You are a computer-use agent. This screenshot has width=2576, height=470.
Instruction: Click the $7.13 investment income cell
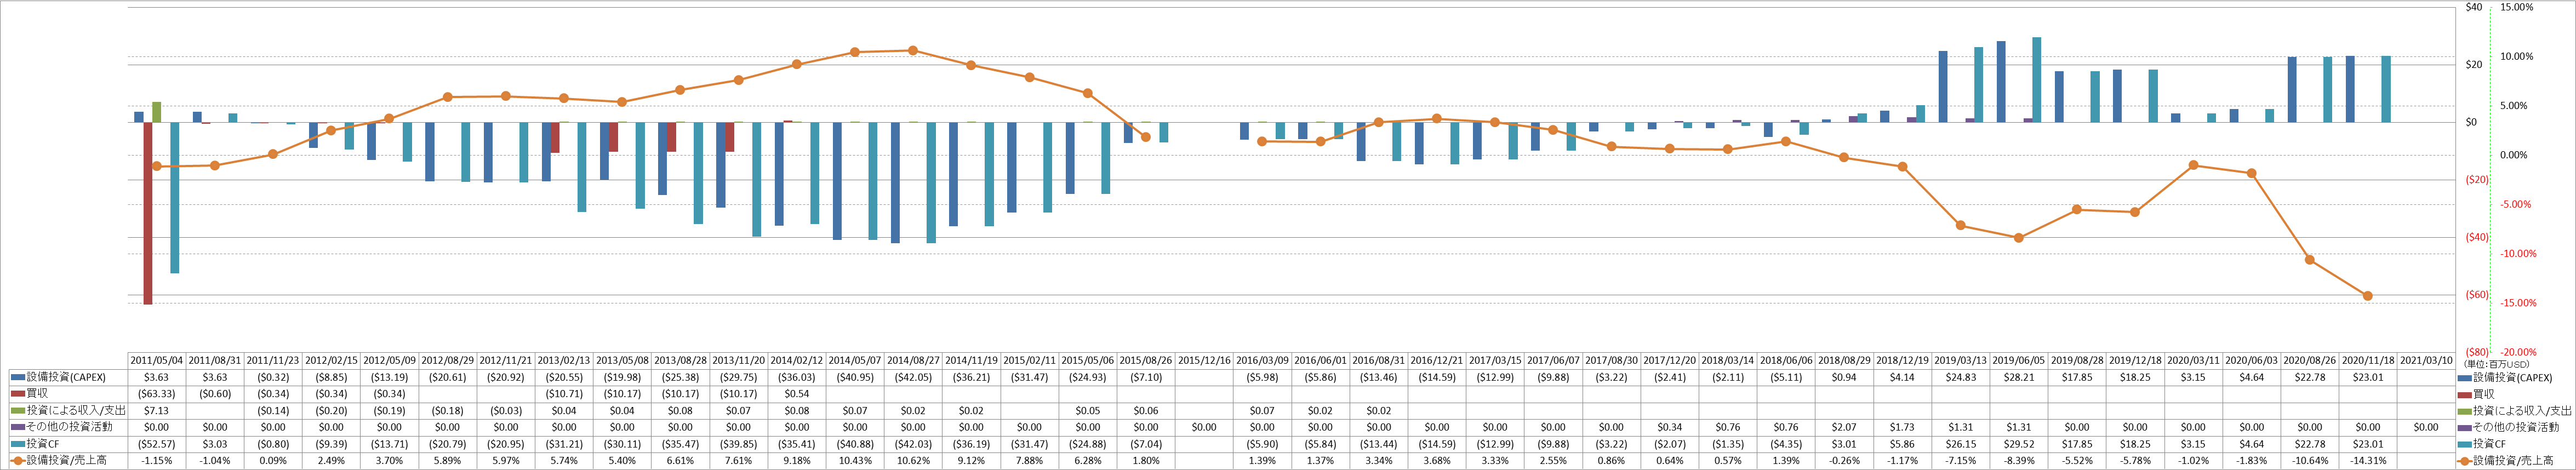coord(156,411)
